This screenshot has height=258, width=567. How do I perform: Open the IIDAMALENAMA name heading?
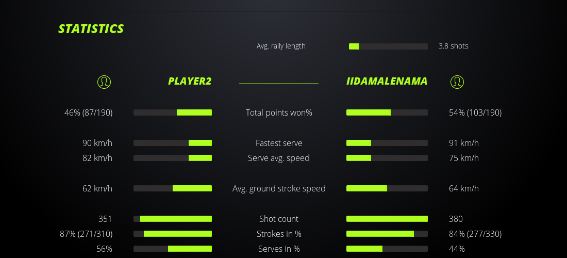click(x=387, y=81)
